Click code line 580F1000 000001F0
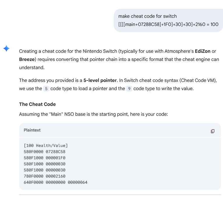The image size is (223, 198). click(45, 158)
